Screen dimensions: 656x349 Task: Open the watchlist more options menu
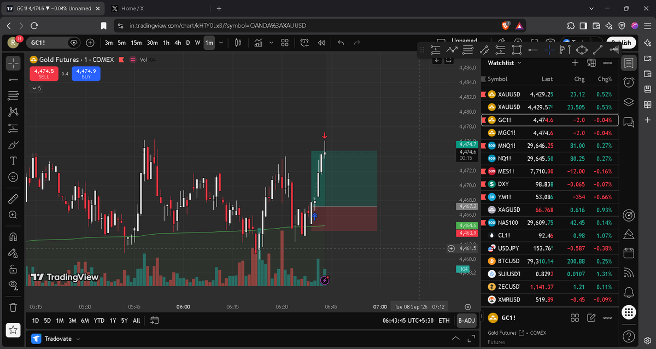[607, 63]
